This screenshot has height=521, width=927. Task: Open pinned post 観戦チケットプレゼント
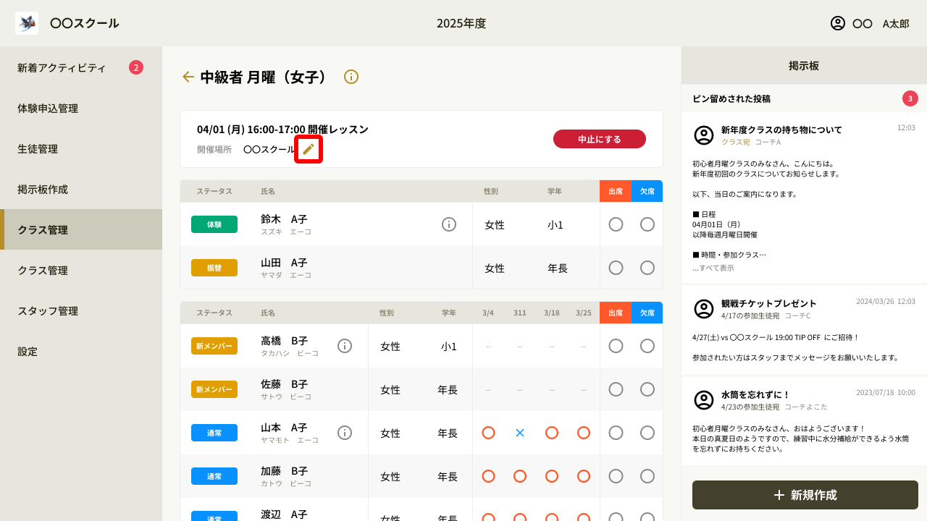pyautogui.click(x=768, y=303)
